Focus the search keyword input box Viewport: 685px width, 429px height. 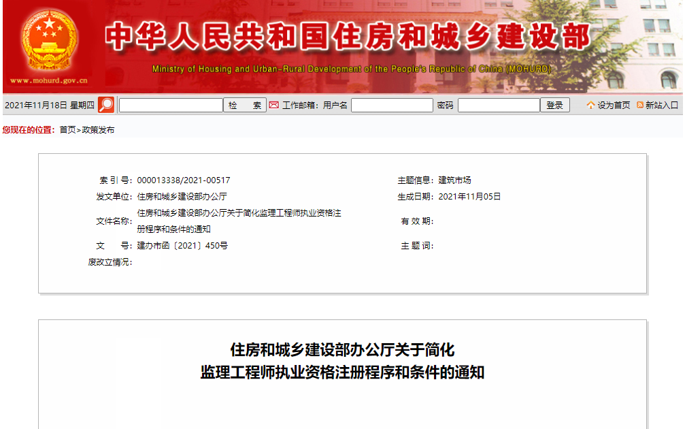click(171, 105)
